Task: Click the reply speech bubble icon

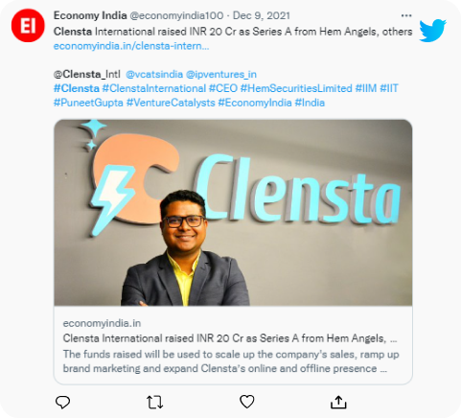Action: [x=62, y=402]
